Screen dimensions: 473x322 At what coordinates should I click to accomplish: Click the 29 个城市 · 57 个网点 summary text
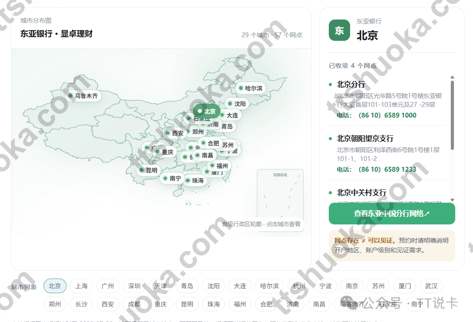[x=272, y=35]
